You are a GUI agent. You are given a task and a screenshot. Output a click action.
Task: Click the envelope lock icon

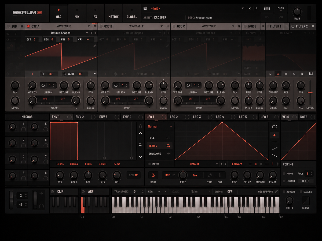click(x=140, y=126)
